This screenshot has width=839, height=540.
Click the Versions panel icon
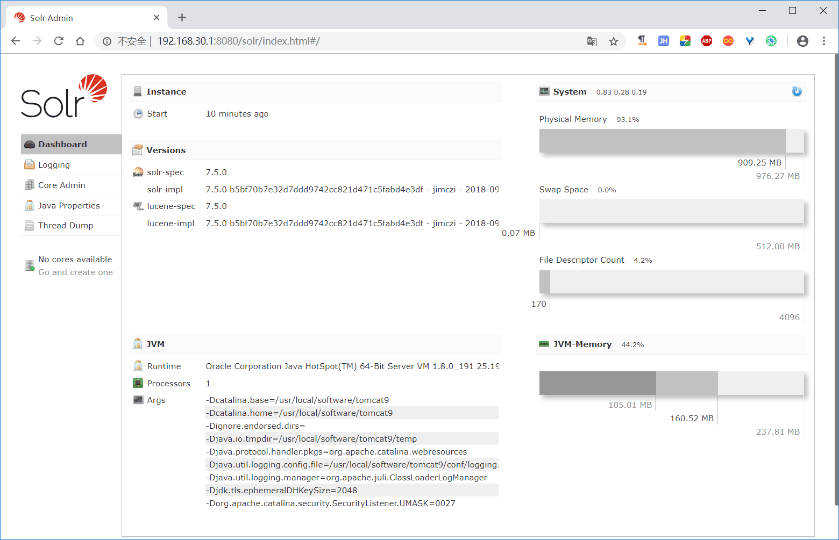coord(138,150)
